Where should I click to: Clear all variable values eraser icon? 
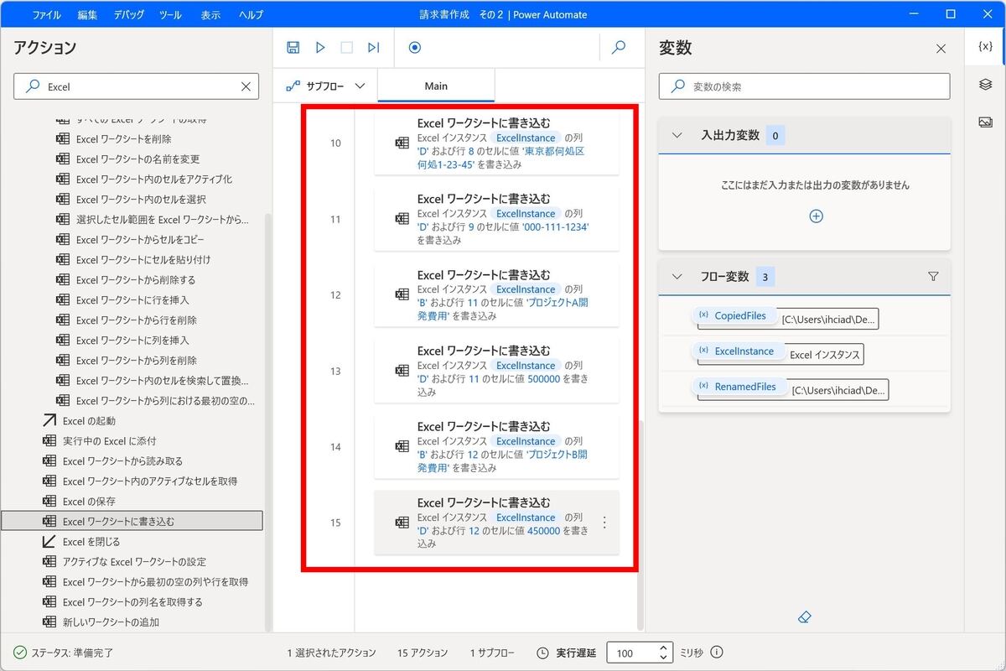805,617
